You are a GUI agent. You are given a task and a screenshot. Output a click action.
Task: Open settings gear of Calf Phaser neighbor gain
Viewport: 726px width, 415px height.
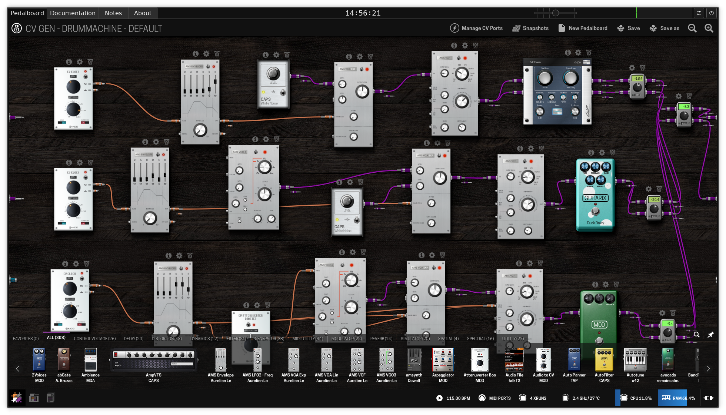(632, 68)
